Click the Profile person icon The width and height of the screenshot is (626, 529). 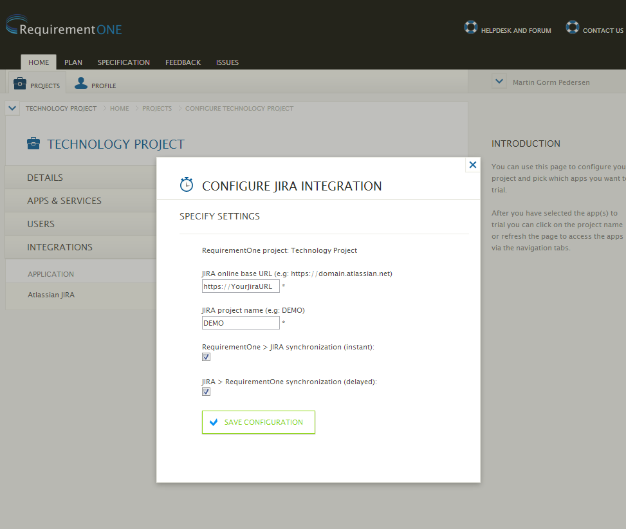[x=81, y=83]
